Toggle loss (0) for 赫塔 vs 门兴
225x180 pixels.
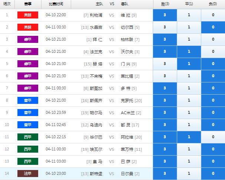click(213, 64)
